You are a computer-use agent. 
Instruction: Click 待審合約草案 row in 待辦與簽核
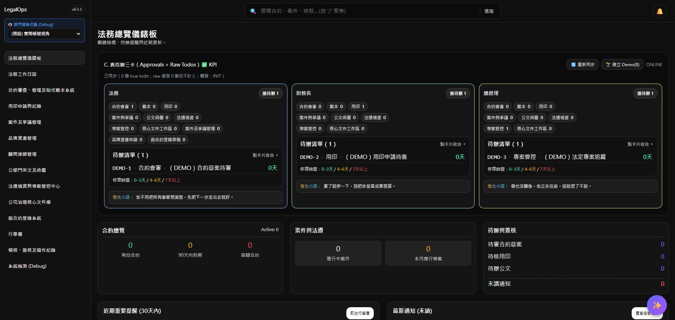(x=576, y=244)
